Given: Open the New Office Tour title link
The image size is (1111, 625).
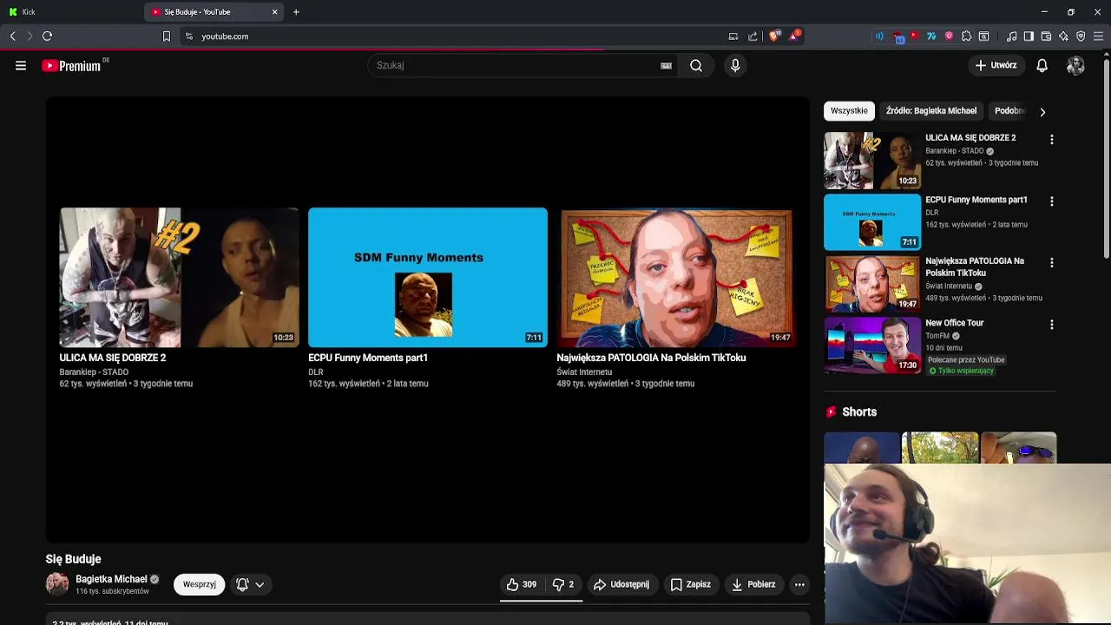Looking at the screenshot, I should coord(954,323).
